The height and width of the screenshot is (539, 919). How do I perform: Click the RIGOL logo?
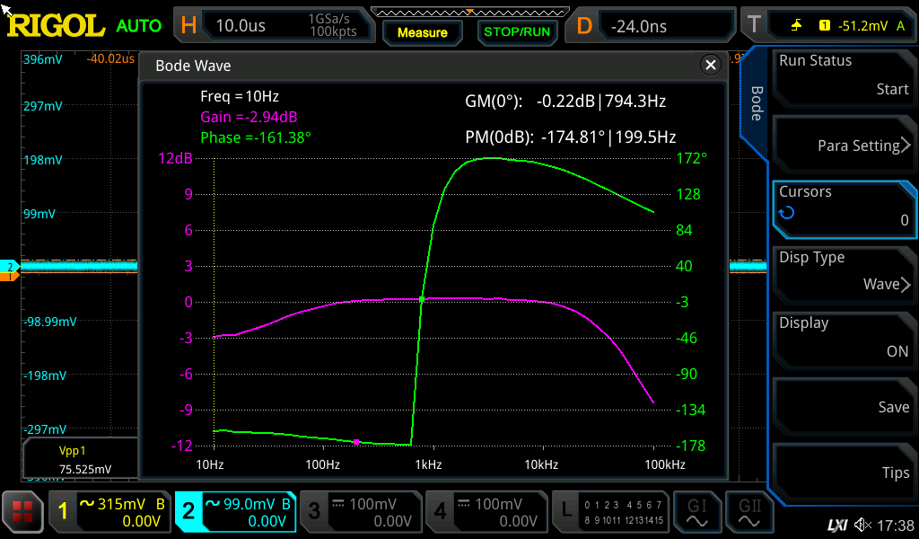click(x=56, y=25)
